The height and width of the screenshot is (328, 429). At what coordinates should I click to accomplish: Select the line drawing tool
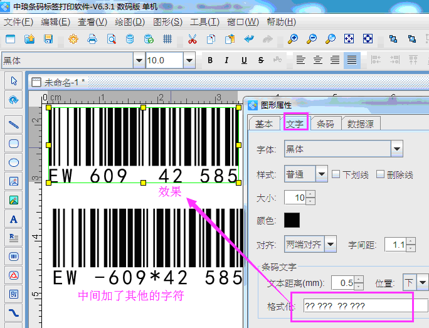14,124
